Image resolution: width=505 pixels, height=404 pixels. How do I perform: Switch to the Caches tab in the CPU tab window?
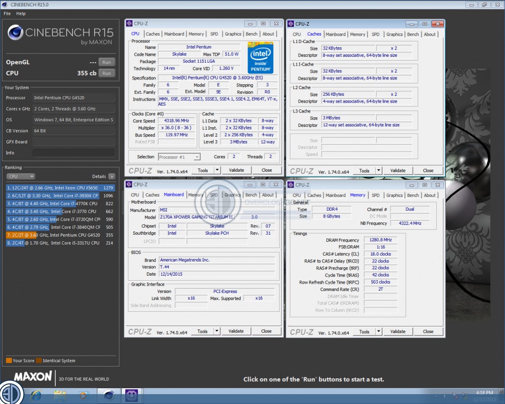tap(153, 34)
